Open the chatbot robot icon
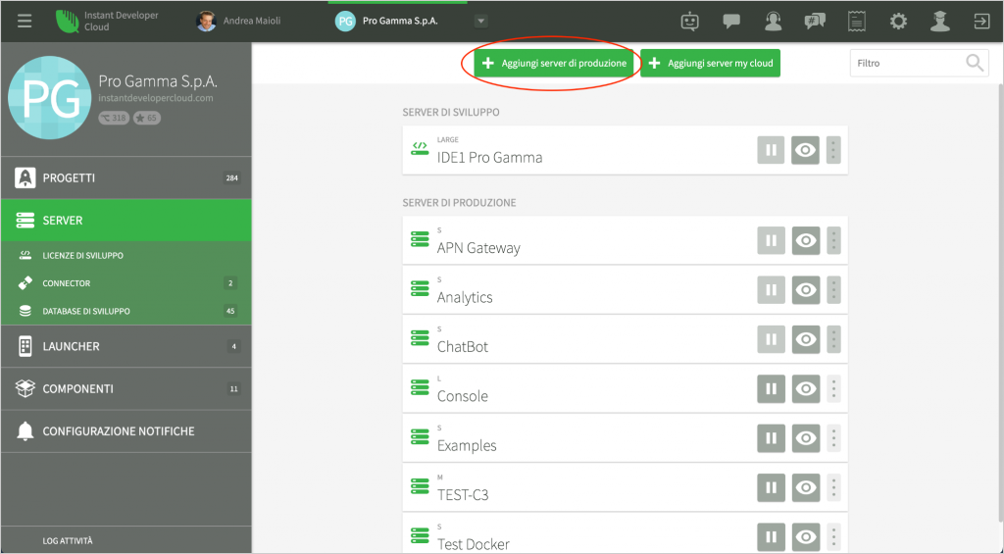The width and height of the screenshot is (1004, 554). [689, 22]
